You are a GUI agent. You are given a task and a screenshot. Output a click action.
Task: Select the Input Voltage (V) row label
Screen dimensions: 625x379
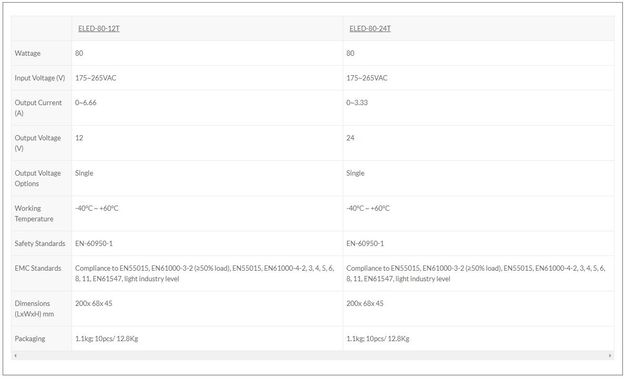[x=40, y=78]
